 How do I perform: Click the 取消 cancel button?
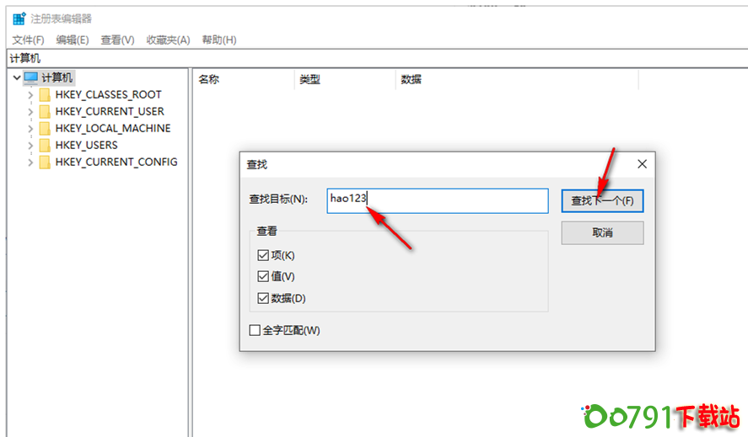[602, 232]
